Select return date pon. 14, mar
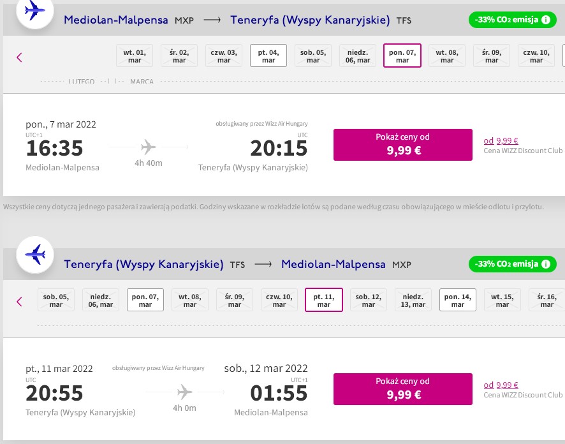Image resolution: width=565 pixels, height=444 pixels. [458, 300]
